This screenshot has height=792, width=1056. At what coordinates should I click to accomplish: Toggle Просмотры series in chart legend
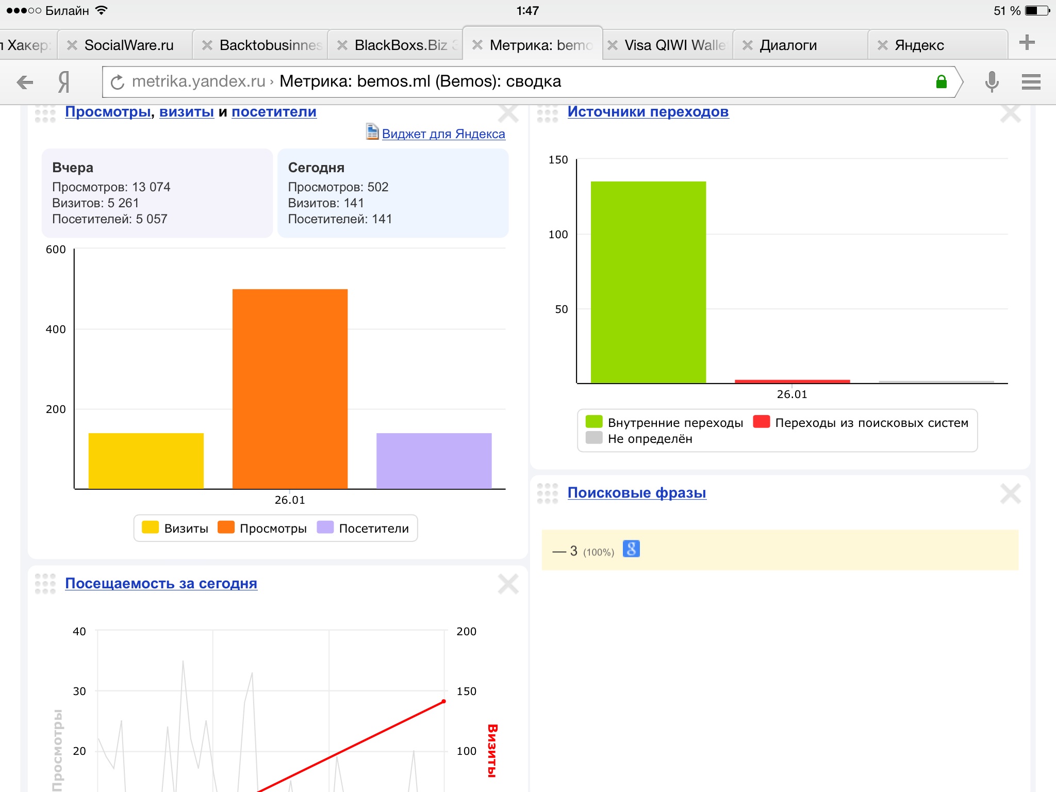point(262,528)
